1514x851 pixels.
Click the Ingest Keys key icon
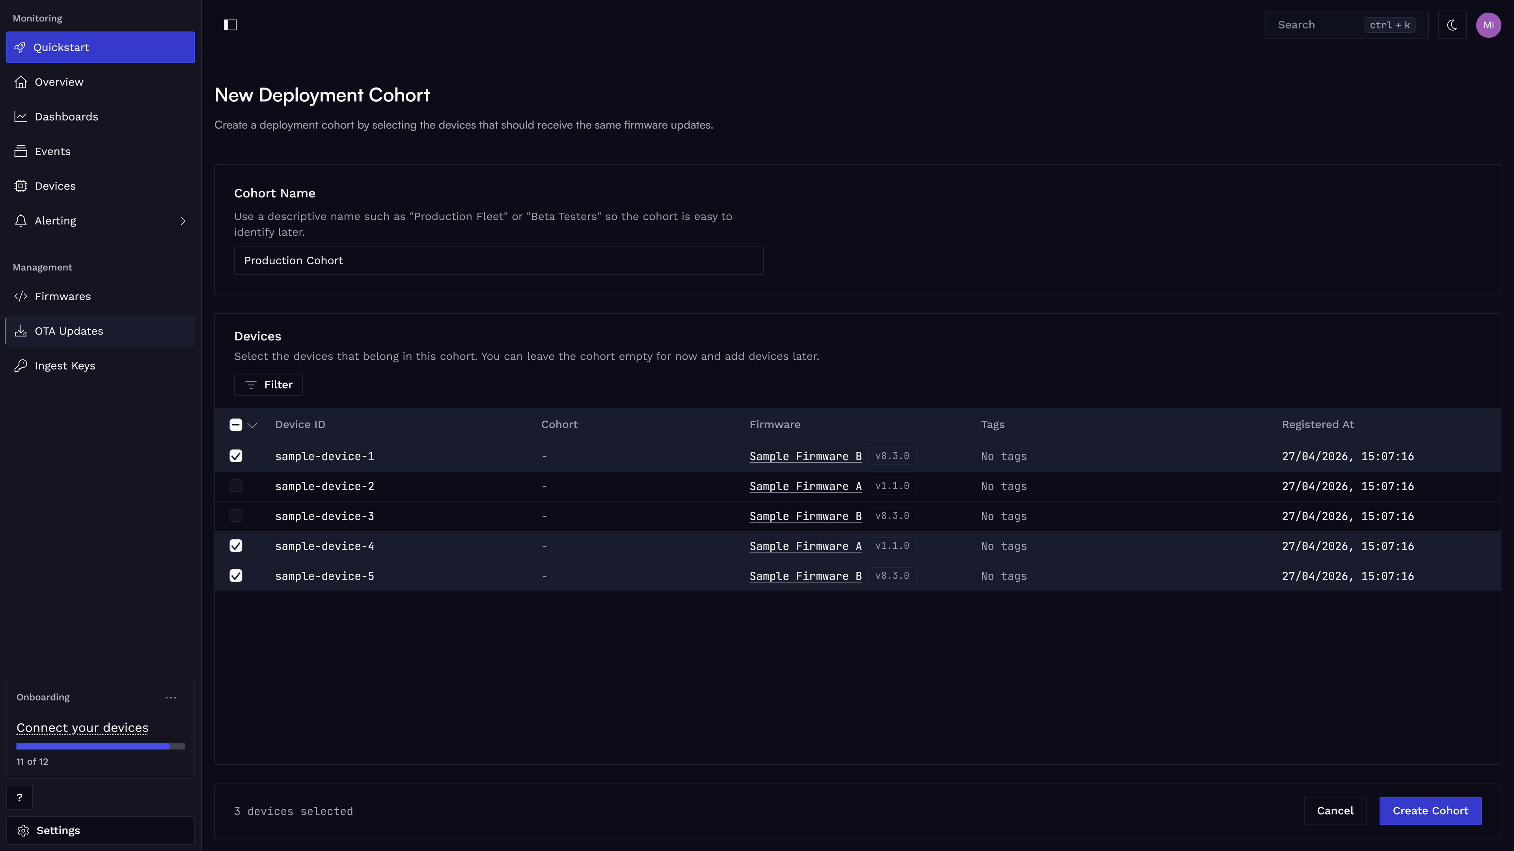coord(21,366)
